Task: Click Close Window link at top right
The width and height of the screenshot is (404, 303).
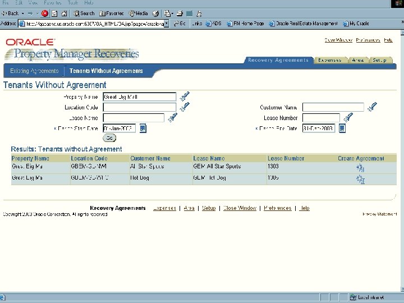Action: coord(338,40)
